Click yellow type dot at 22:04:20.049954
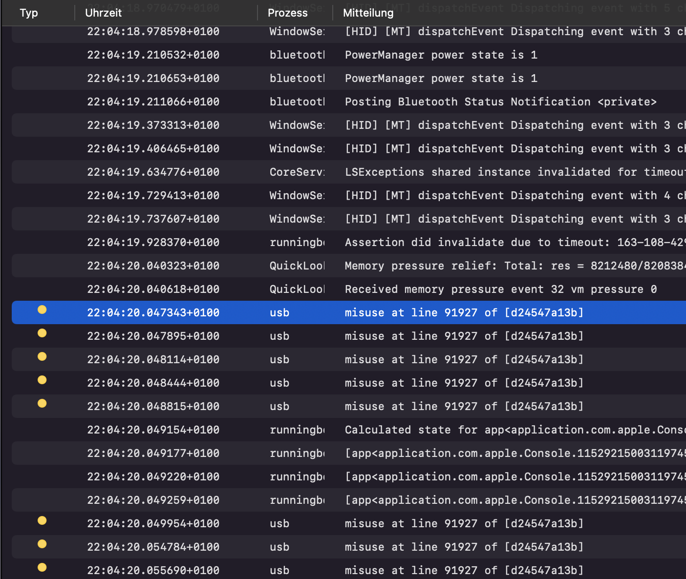The image size is (686, 579). coord(42,520)
